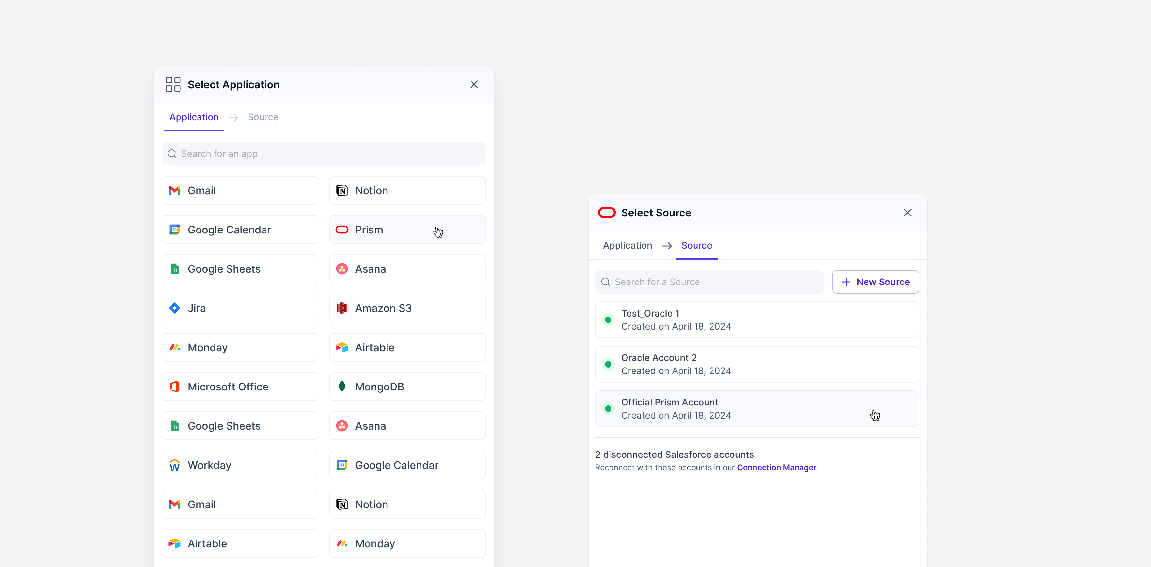Click the Prism red oval icon
Screen dimensions: 1151x567
342,230
